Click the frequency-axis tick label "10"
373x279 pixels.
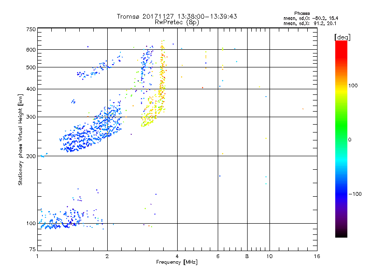point(269,256)
